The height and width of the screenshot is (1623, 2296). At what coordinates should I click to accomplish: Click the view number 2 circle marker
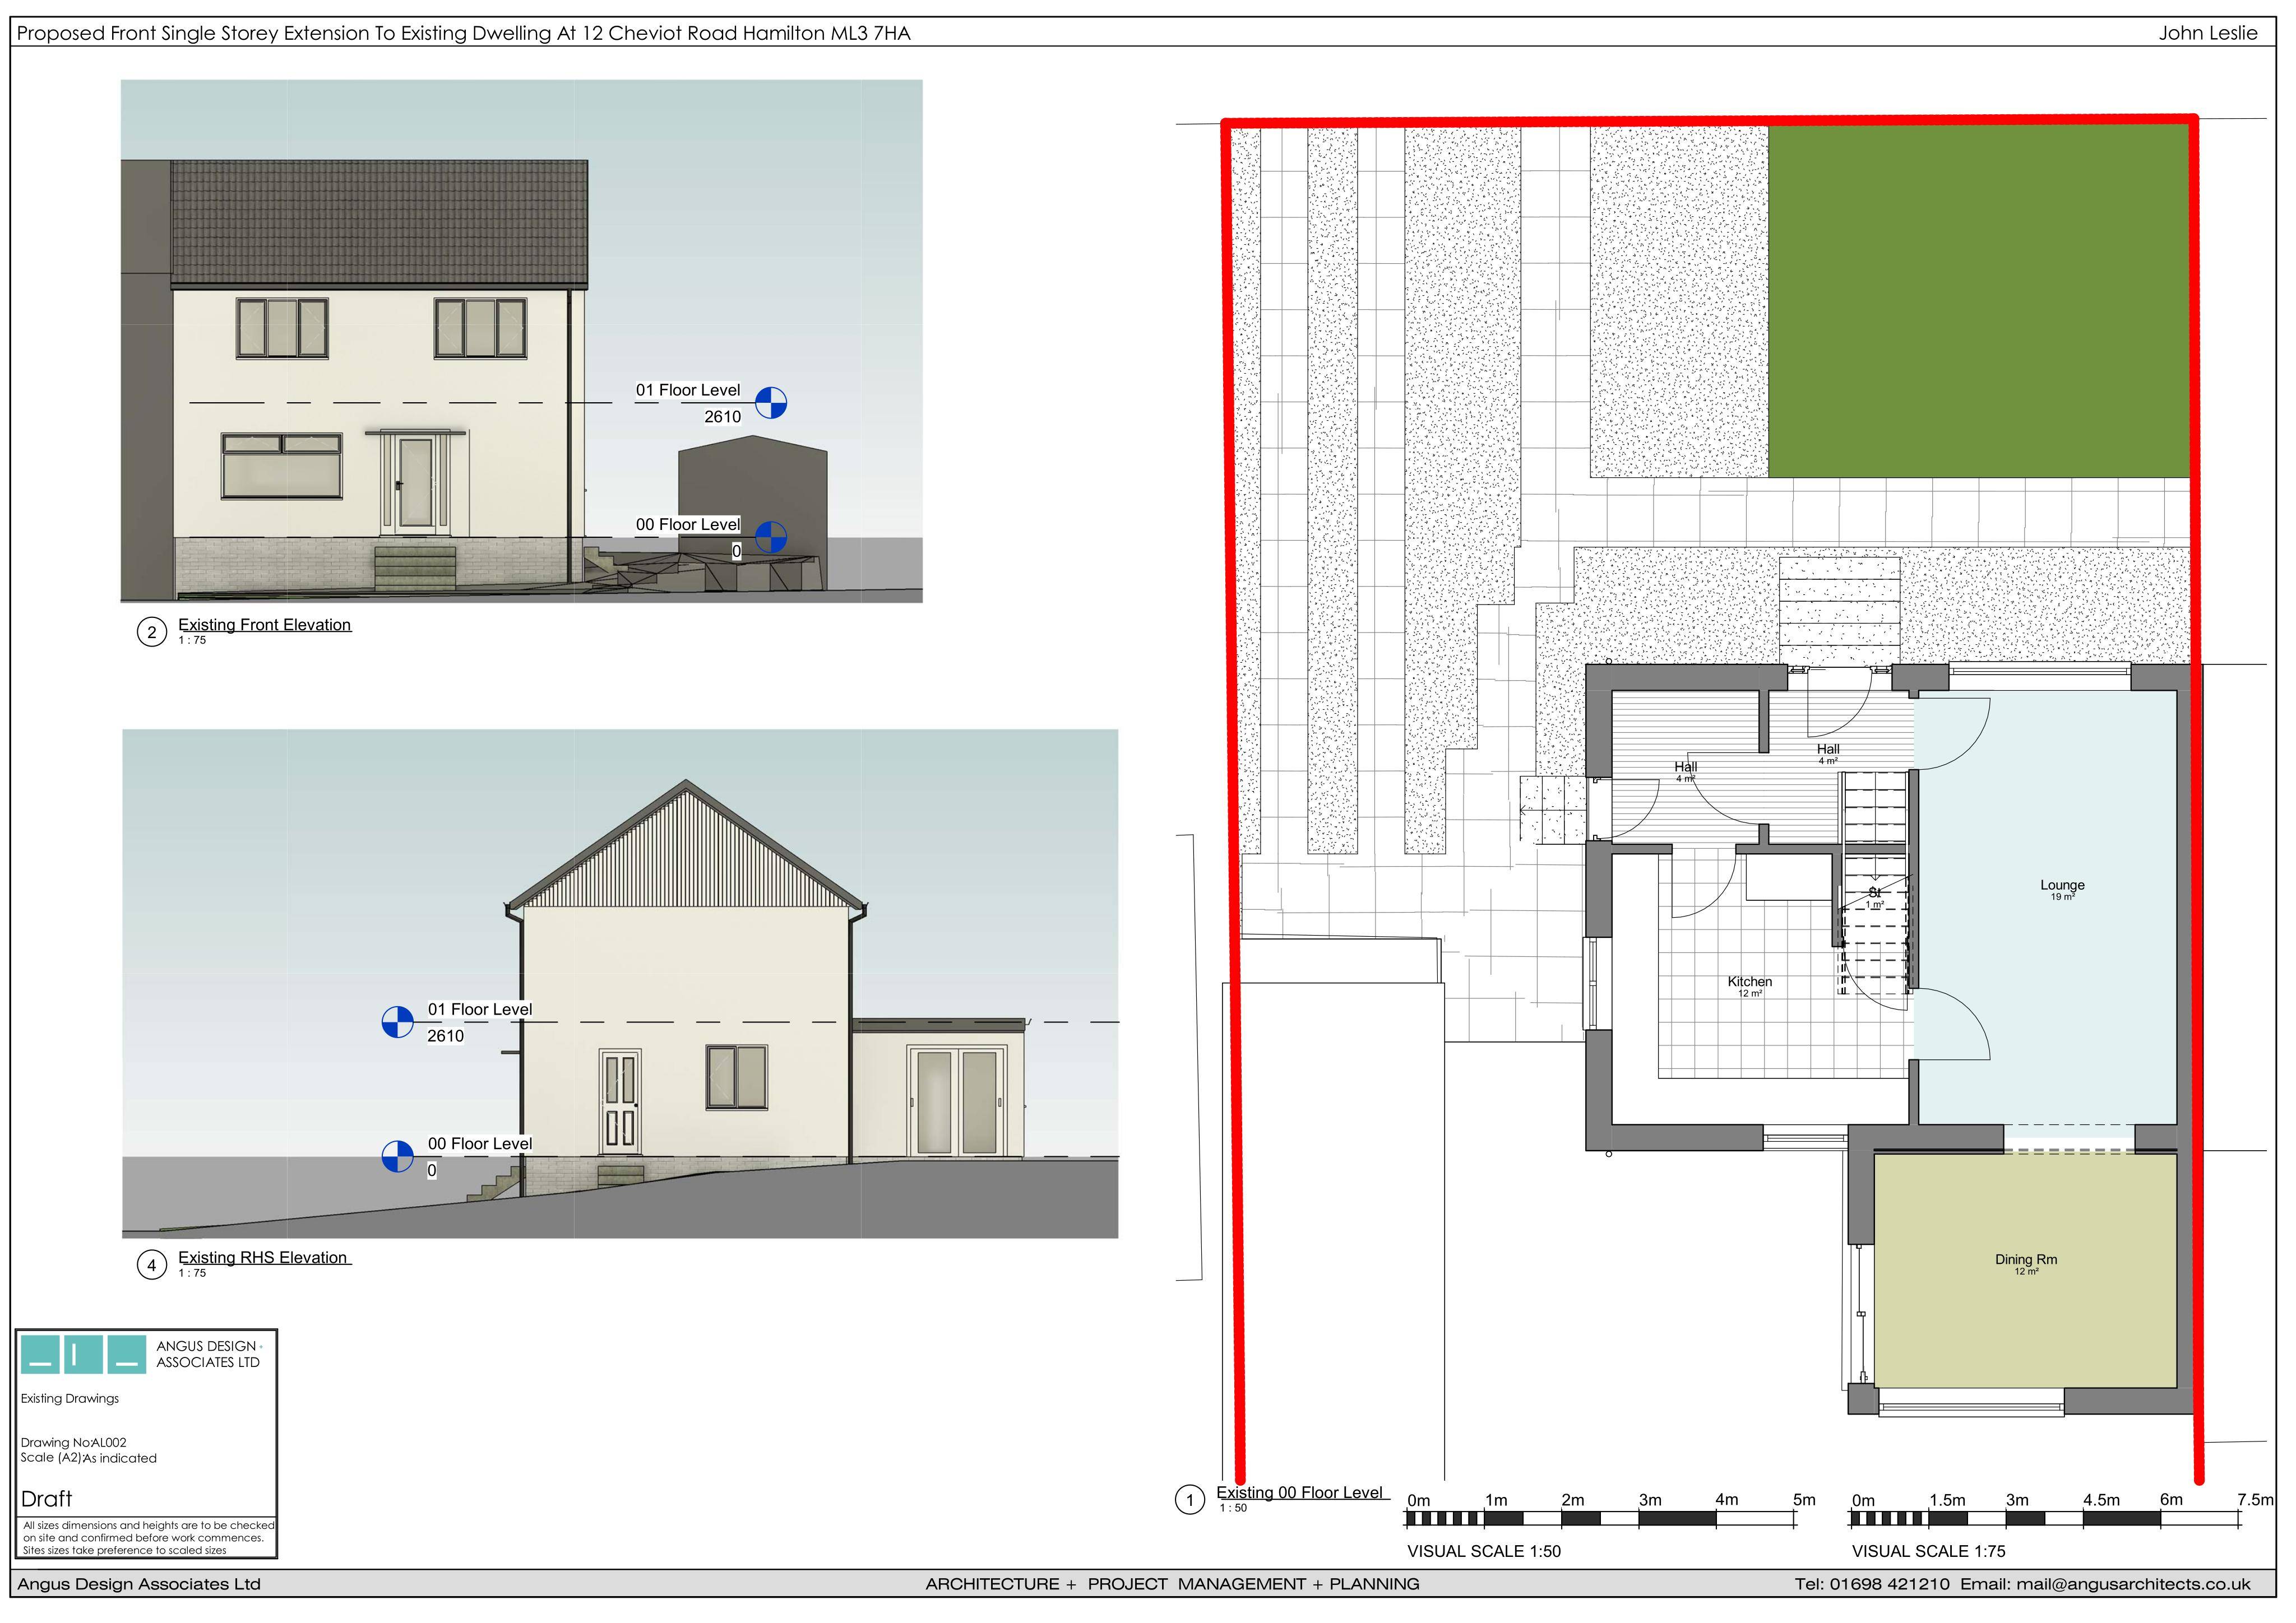152,633
